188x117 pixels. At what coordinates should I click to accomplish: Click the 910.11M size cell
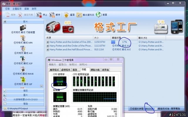pyautogui.click(x=99, y=49)
